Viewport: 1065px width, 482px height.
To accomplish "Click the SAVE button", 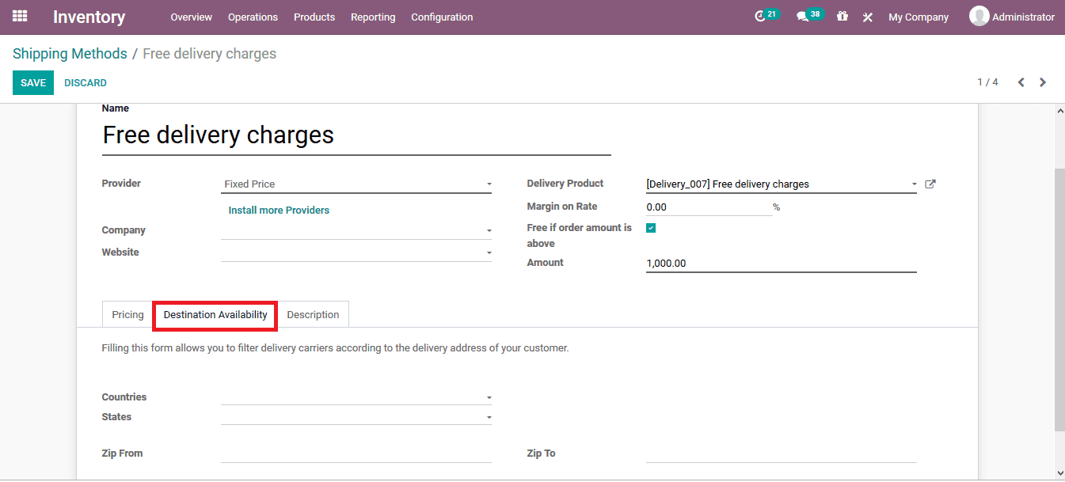I will pos(33,82).
